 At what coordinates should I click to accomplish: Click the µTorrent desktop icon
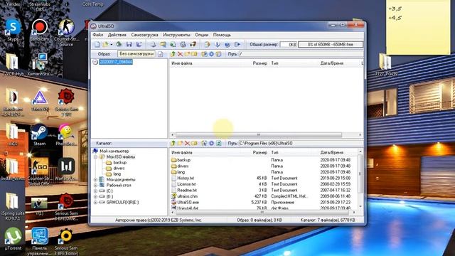pyautogui.click(x=13, y=239)
